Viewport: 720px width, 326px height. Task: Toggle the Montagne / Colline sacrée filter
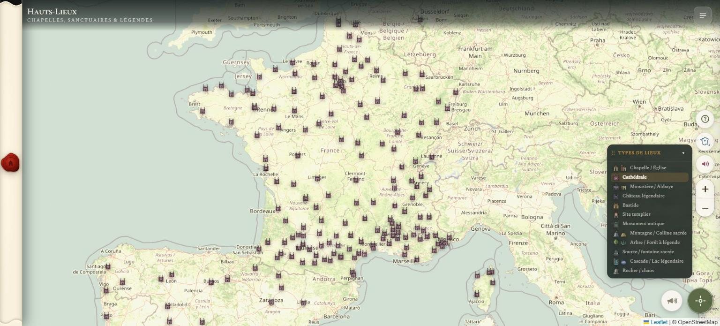(650, 233)
